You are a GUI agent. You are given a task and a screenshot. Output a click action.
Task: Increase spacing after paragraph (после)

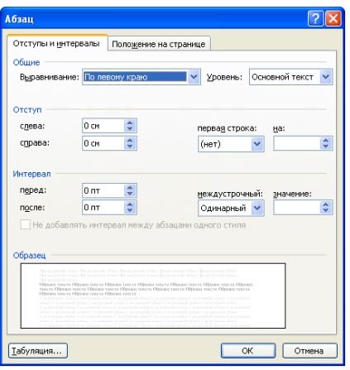pyautogui.click(x=130, y=204)
